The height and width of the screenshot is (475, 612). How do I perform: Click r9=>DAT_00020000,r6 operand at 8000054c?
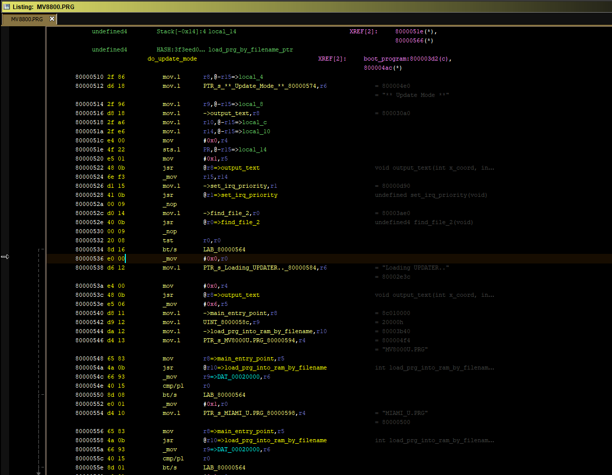coord(237,377)
